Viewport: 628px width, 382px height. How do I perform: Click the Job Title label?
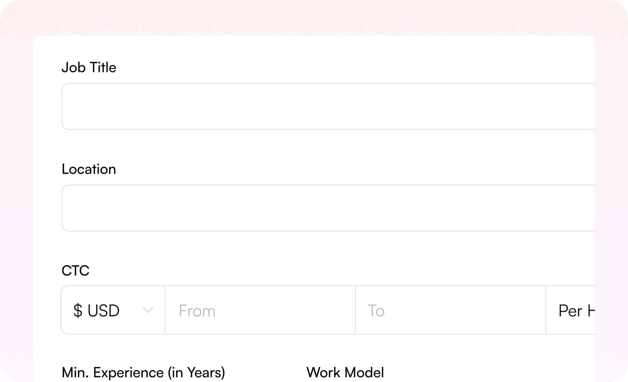point(89,67)
